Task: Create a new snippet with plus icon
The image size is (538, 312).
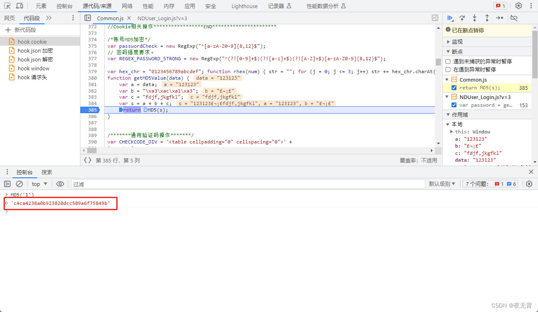Action: (8, 30)
